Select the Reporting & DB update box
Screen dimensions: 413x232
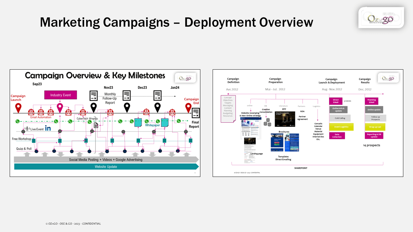click(x=374, y=136)
